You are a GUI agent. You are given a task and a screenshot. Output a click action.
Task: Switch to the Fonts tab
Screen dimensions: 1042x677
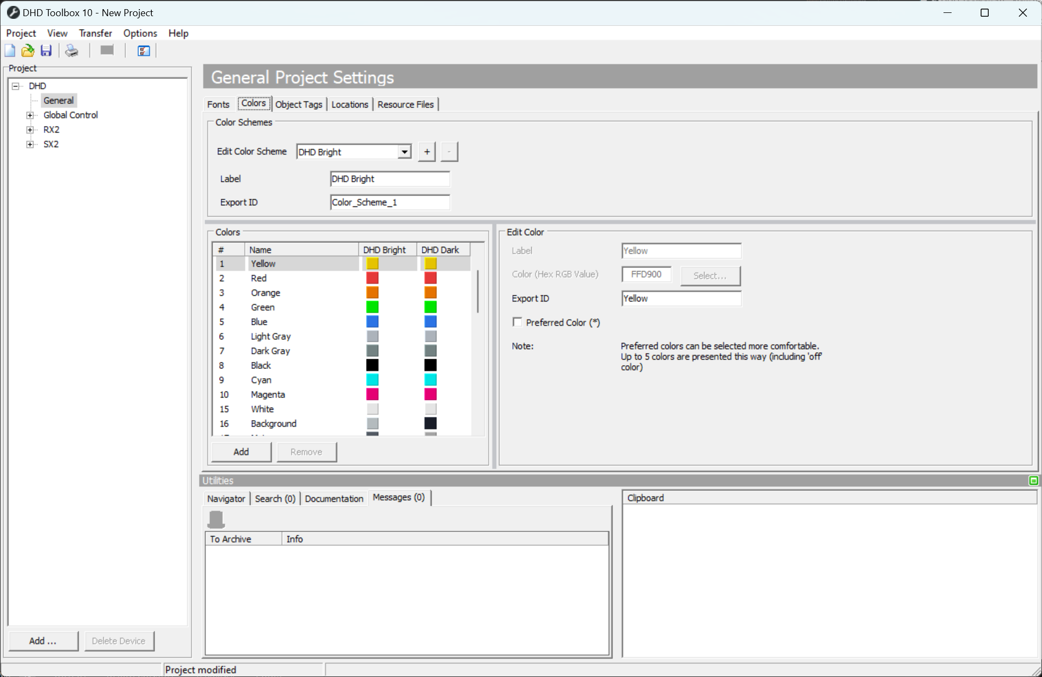pos(218,104)
